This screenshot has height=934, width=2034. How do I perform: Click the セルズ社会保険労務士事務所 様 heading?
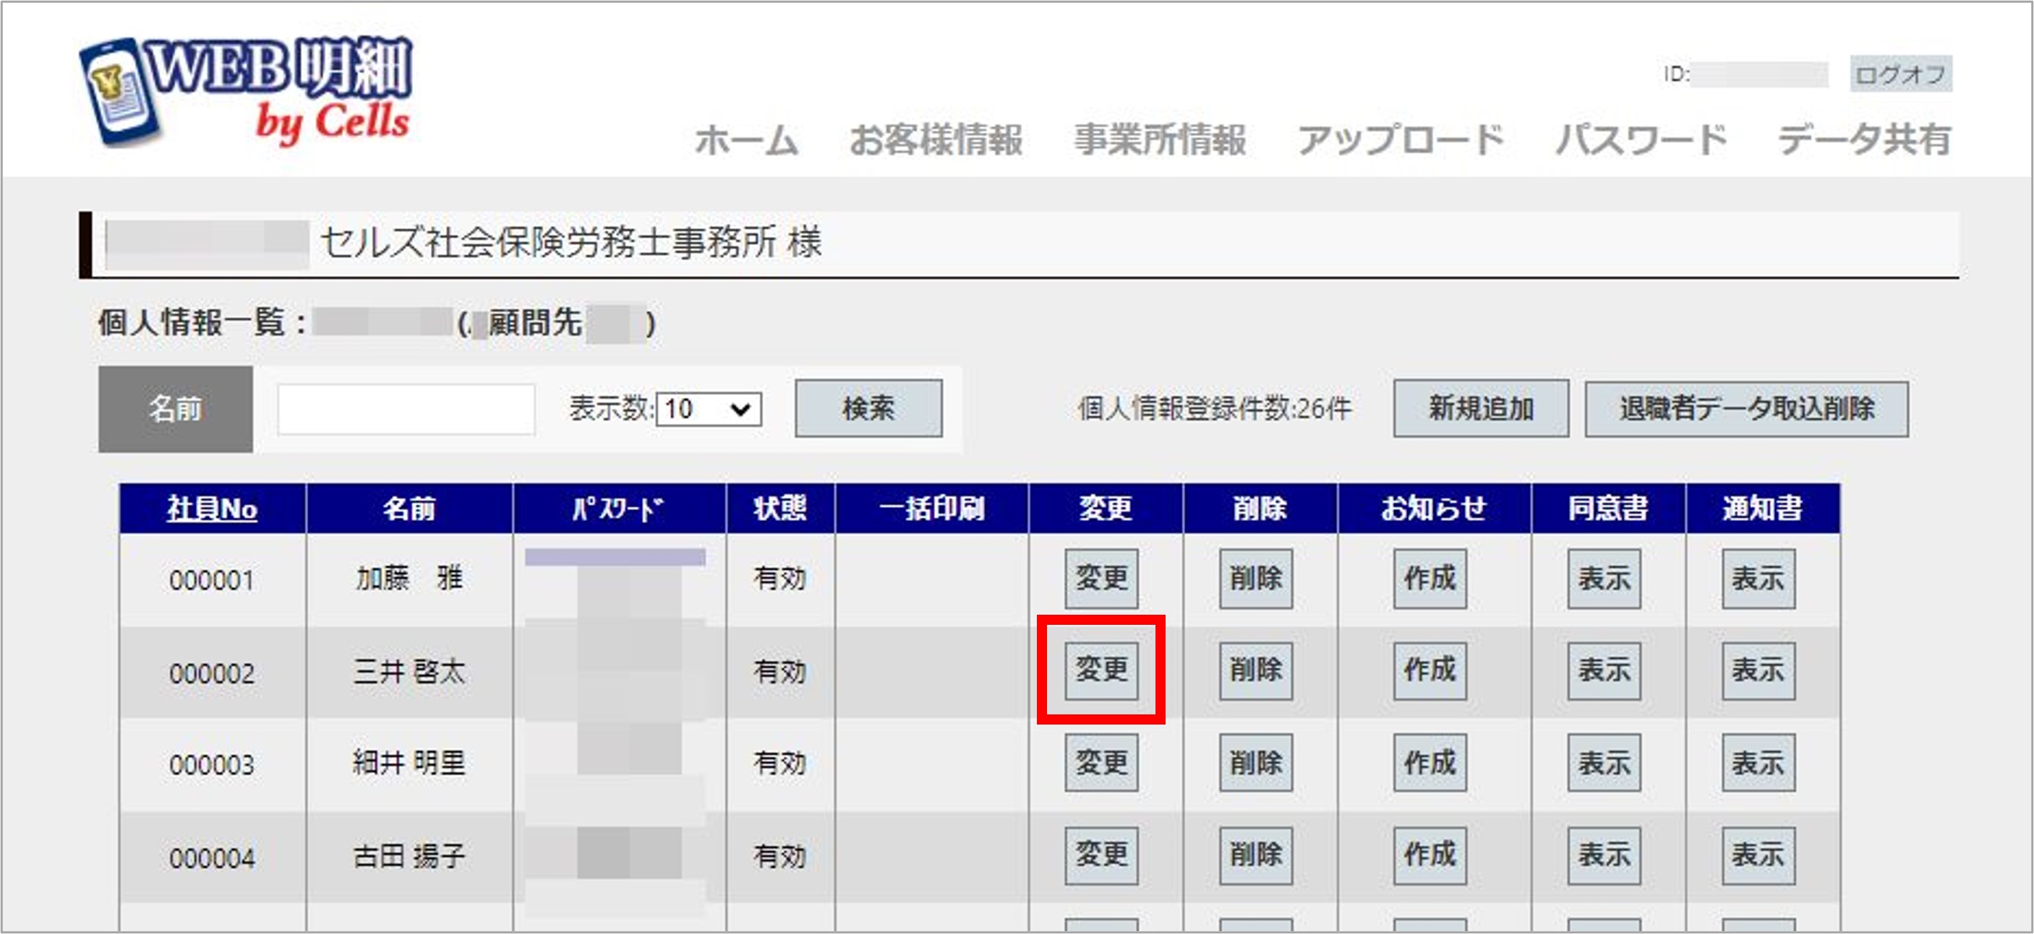tap(571, 242)
